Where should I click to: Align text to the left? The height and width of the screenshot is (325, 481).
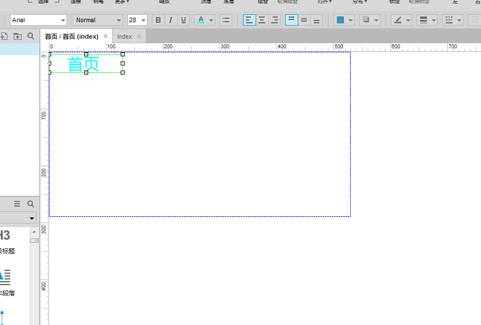pyautogui.click(x=249, y=20)
